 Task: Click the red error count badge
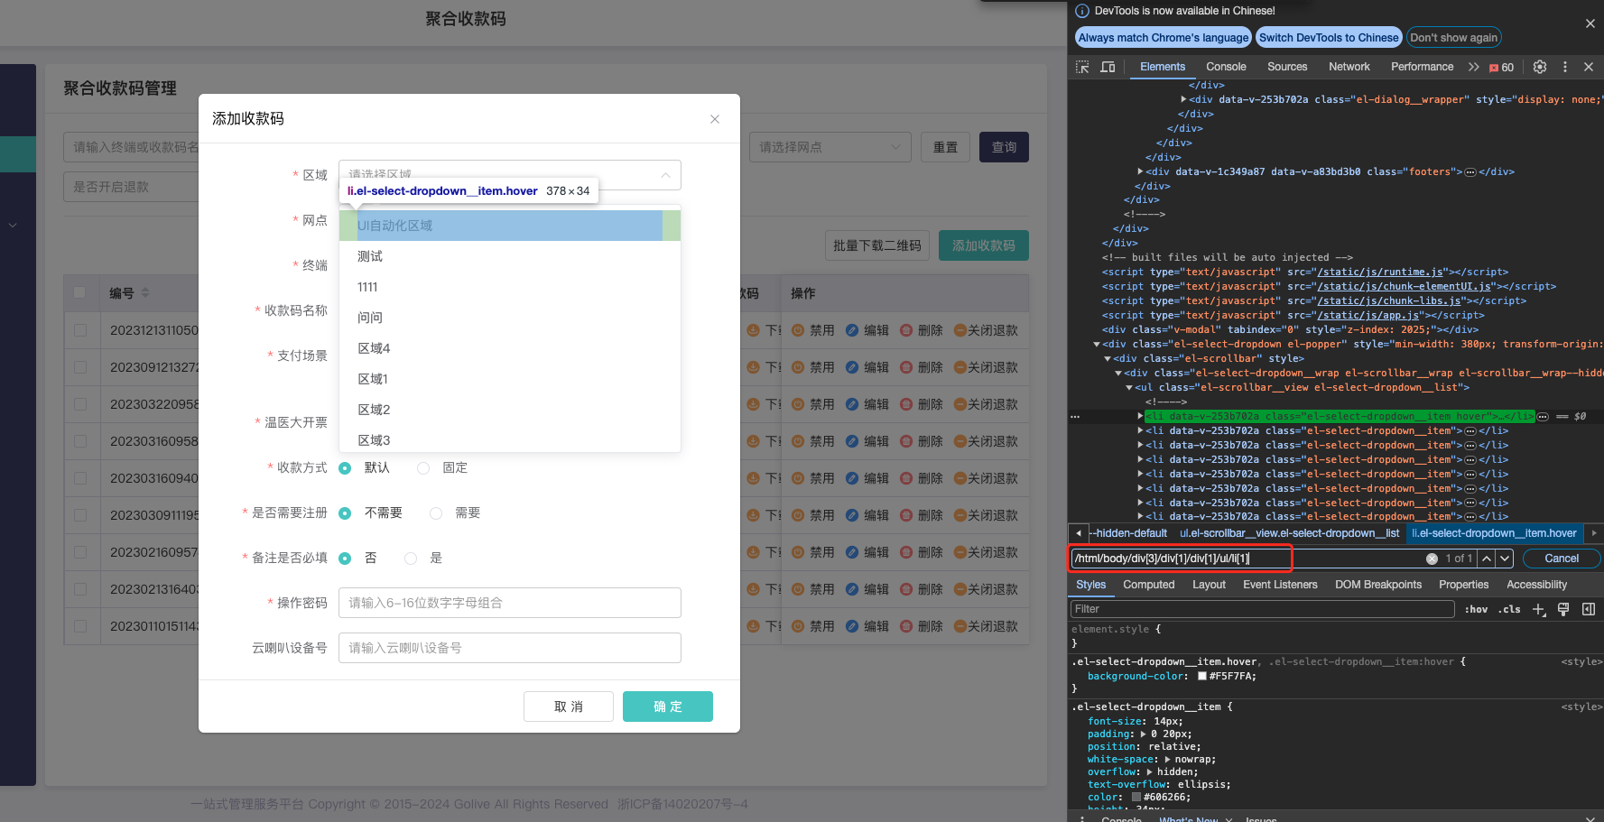click(x=1502, y=68)
